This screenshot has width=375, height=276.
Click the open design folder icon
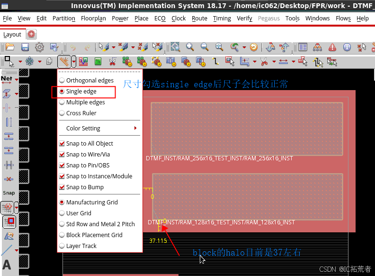click(10, 47)
